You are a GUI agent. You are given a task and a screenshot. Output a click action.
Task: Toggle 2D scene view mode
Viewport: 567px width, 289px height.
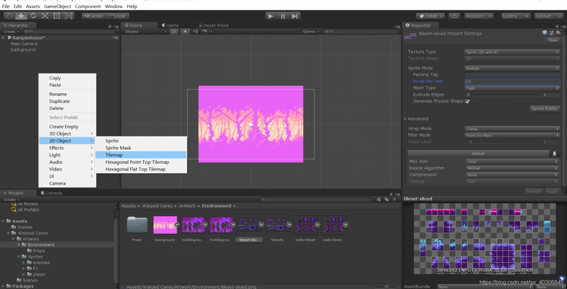(x=174, y=31)
